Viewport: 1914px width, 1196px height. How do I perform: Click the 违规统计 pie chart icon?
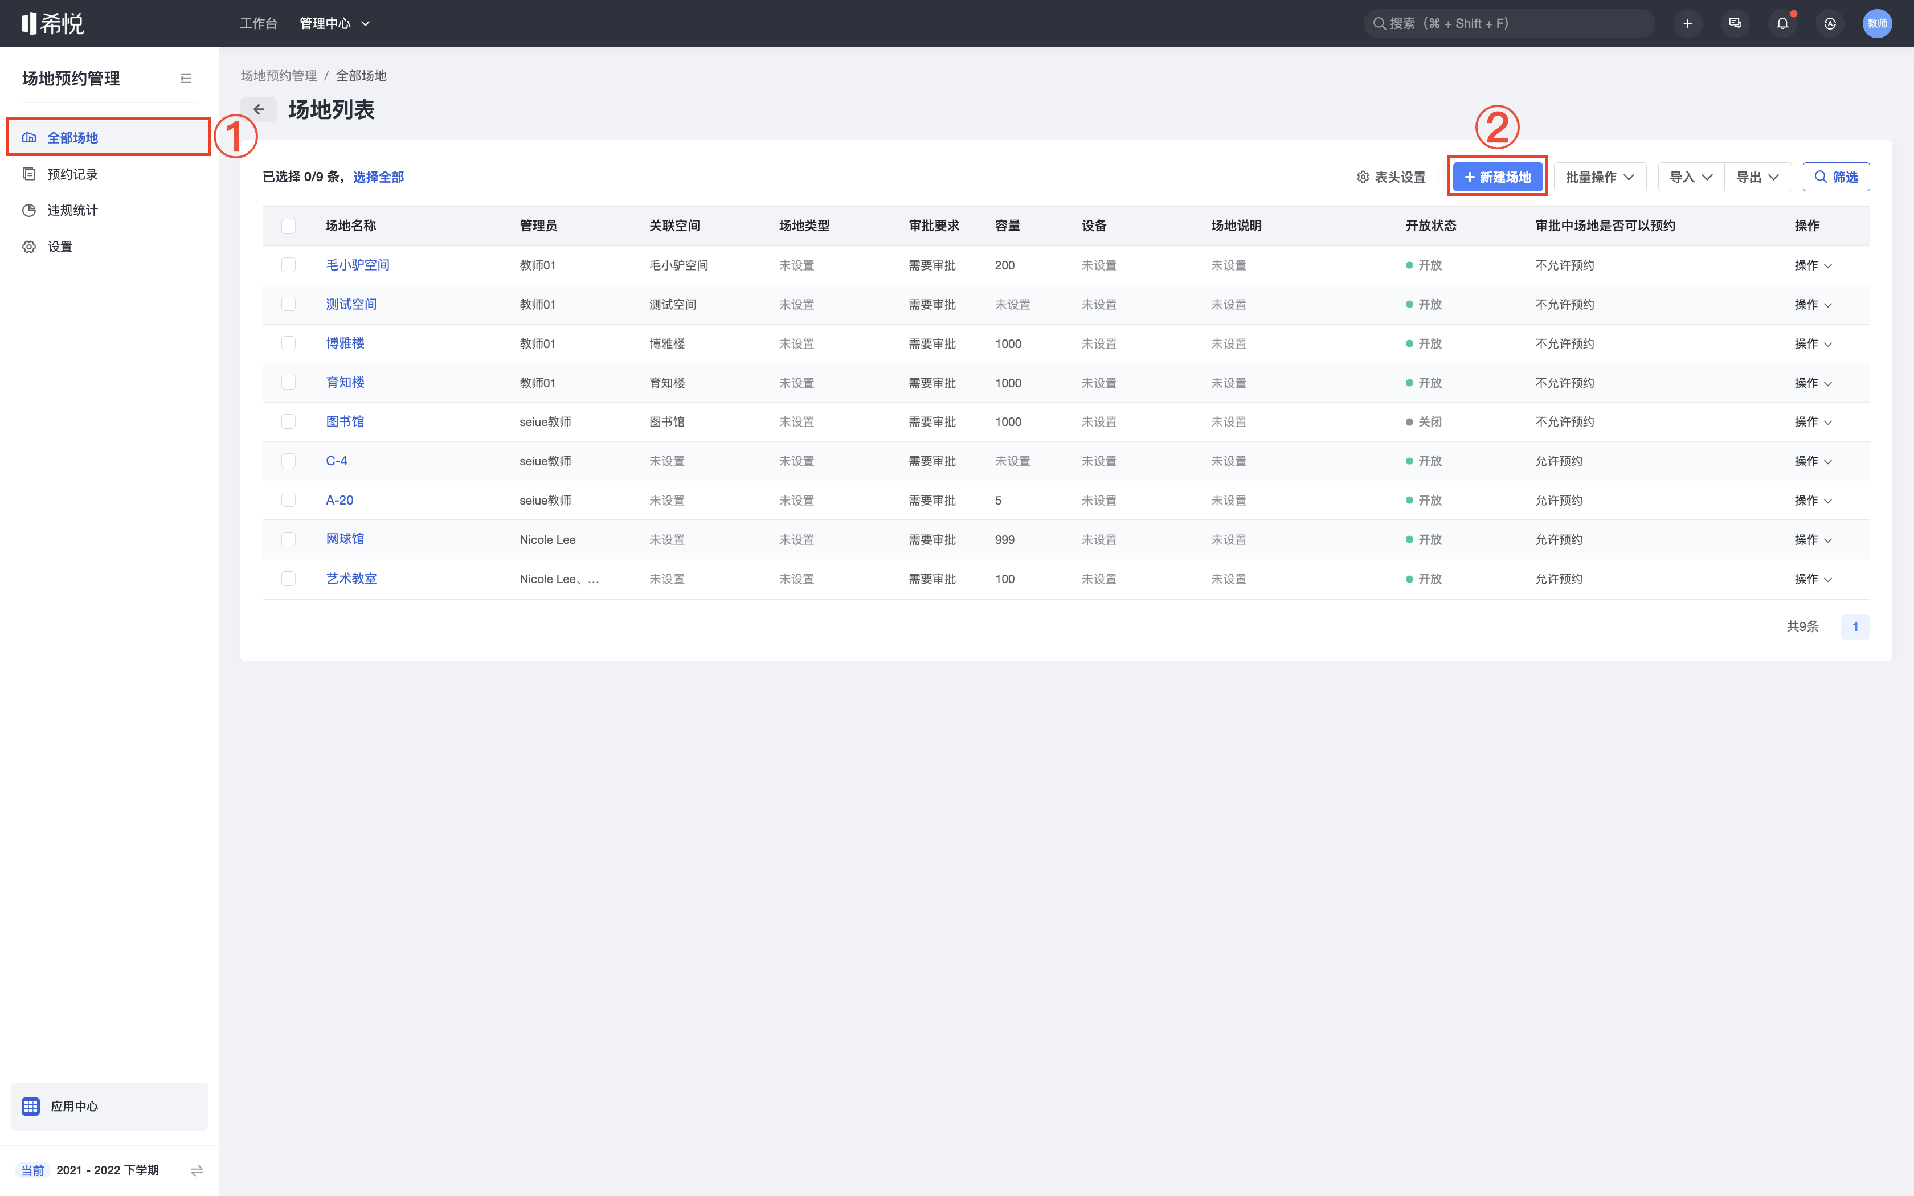click(x=29, y=210)
